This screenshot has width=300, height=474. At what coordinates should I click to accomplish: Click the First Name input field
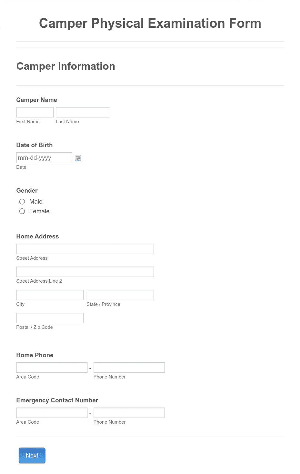tap(35, 112)
